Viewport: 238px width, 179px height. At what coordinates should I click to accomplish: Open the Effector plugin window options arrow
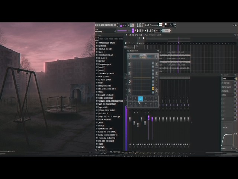click(x=128, y=51)
